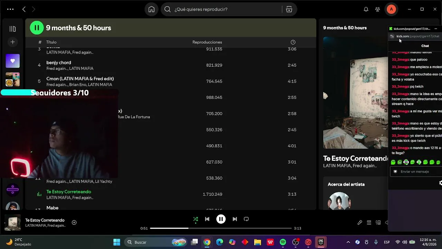Switch input language ESP indicator

pyautogui.click(x=387, y=242)
